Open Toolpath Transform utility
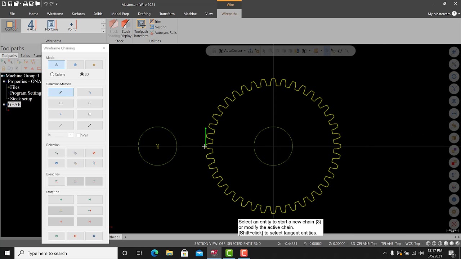 point(141,29)
